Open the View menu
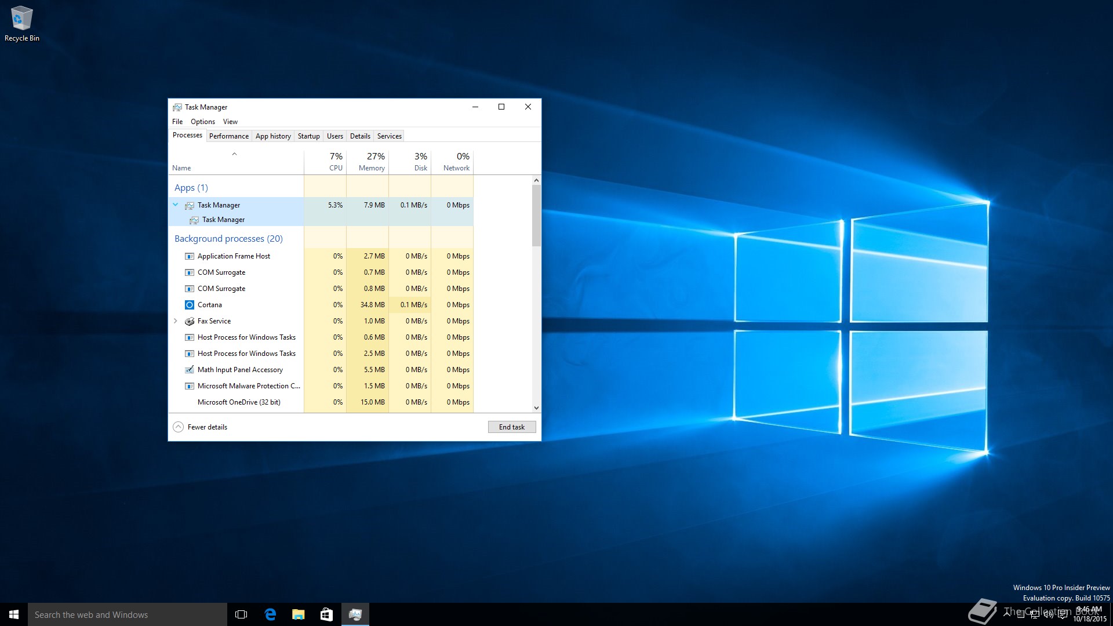The height and width of the screenshot is (626, 1113). (x=230, y=122)
